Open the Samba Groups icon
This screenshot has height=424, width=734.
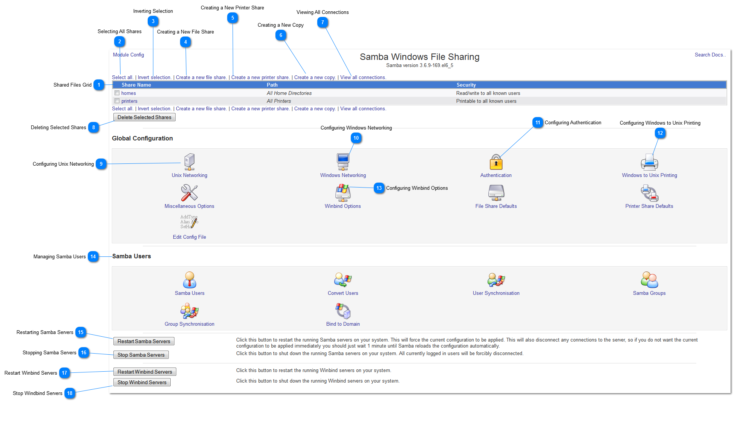649,280
